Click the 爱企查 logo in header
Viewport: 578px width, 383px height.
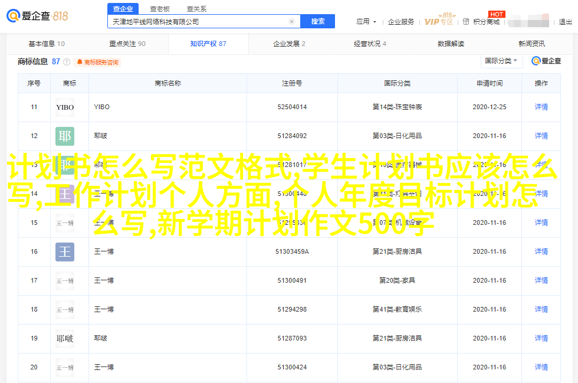38,16
